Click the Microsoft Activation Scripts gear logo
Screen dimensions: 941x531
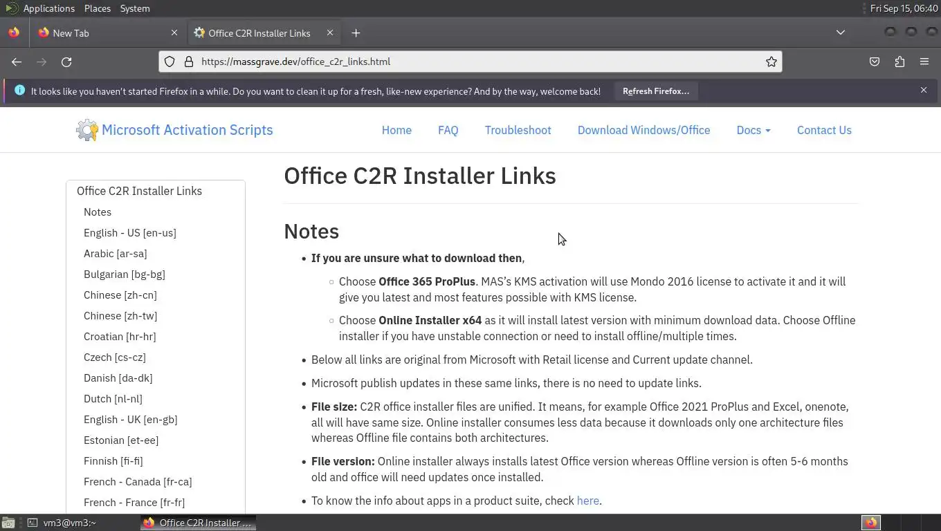pyautogui.click(x=87, y=130)
